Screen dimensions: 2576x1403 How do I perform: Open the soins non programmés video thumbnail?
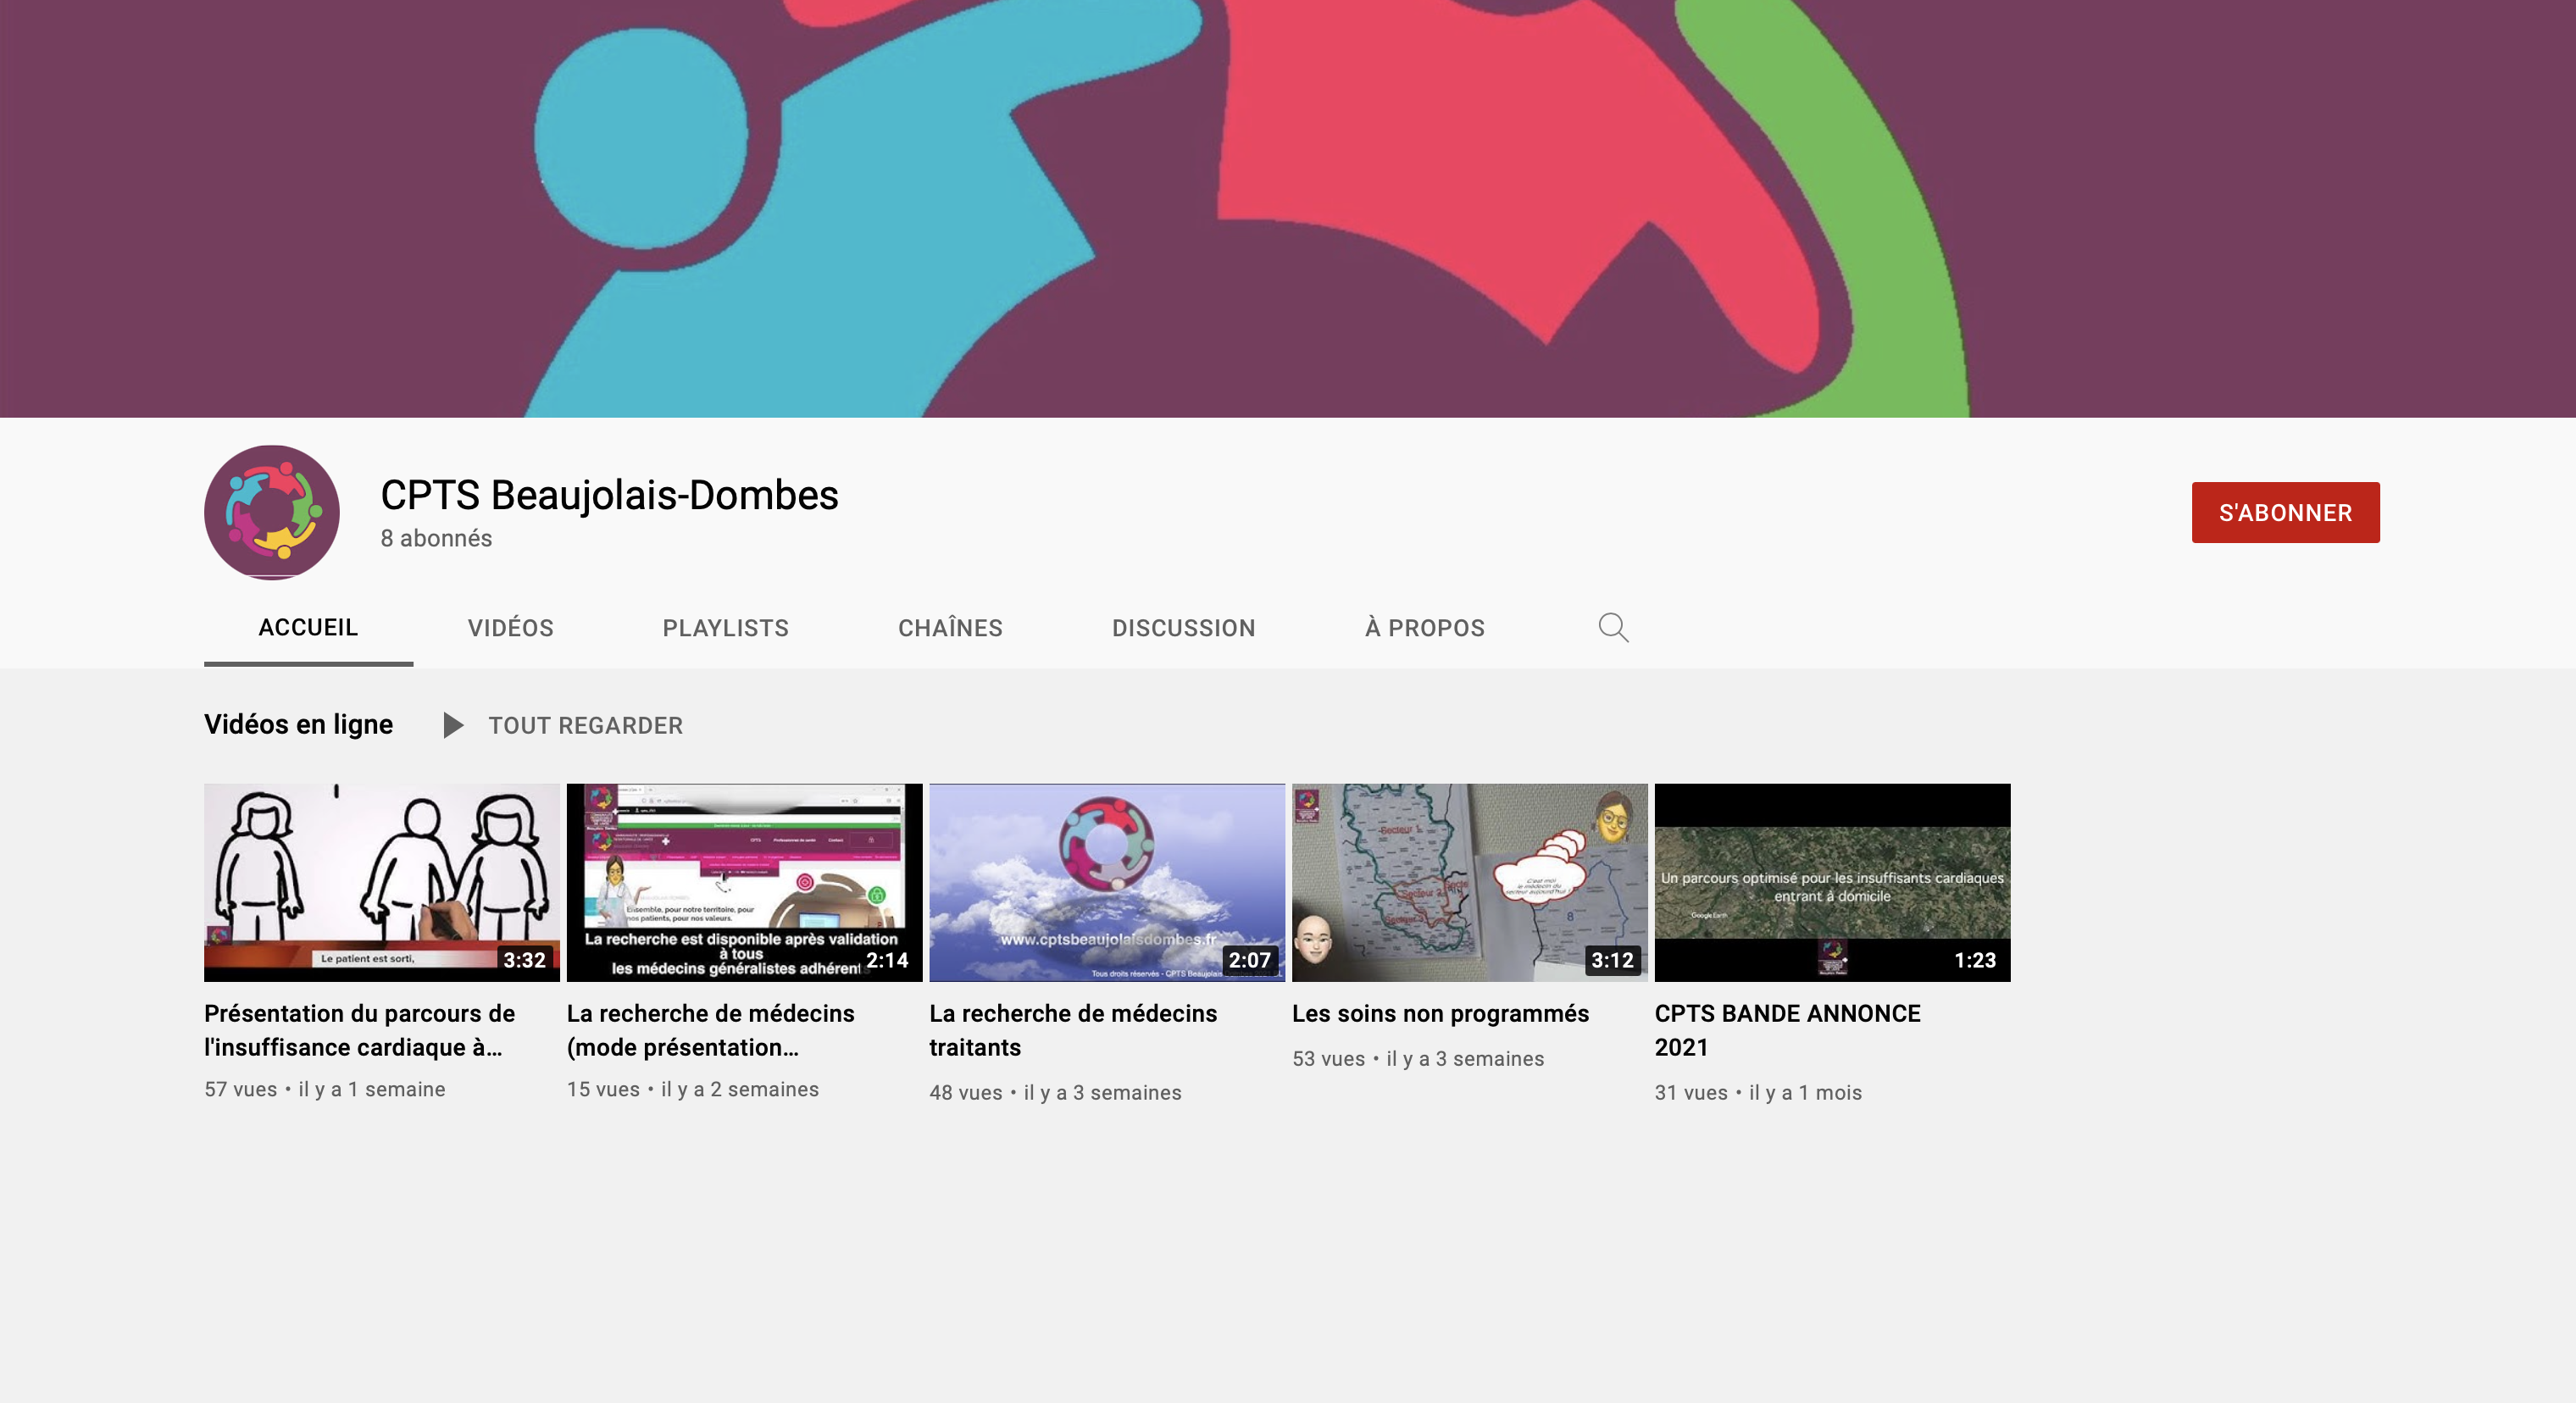tap(1469, 882)
